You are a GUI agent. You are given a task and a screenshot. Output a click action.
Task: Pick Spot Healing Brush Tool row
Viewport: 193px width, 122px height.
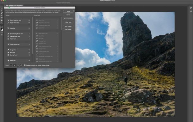pos(19,34)
